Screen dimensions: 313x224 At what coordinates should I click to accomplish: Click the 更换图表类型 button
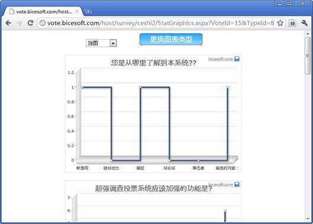coord(171,39)
